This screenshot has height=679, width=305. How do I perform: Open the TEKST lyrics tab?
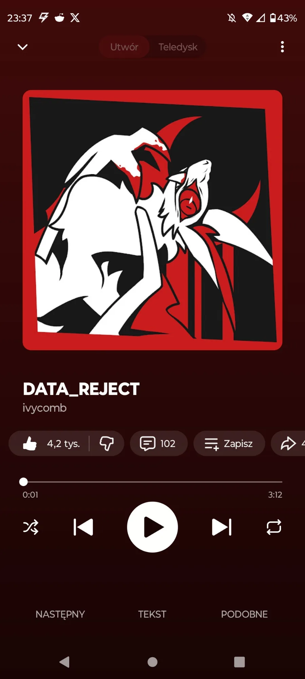(152, 614)
